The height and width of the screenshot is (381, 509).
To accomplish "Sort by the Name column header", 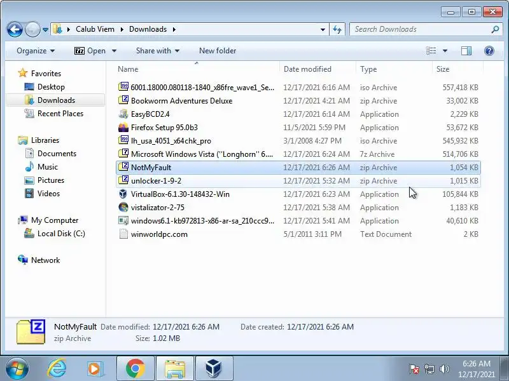I will [128, 69].
